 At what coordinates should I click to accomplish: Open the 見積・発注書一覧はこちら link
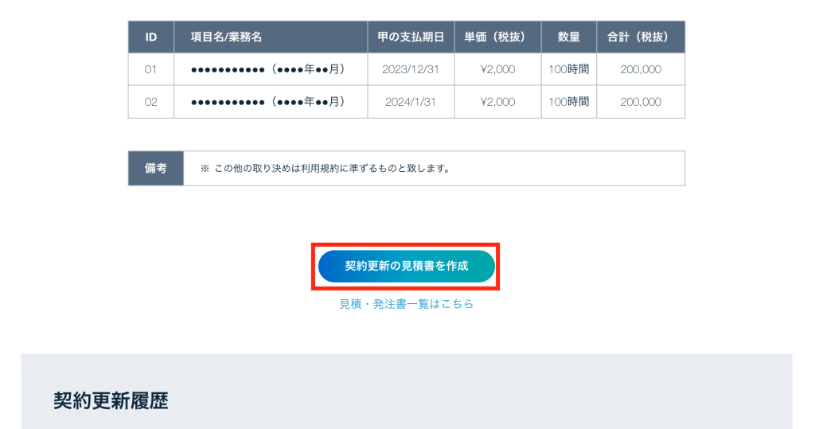point(406,304)
